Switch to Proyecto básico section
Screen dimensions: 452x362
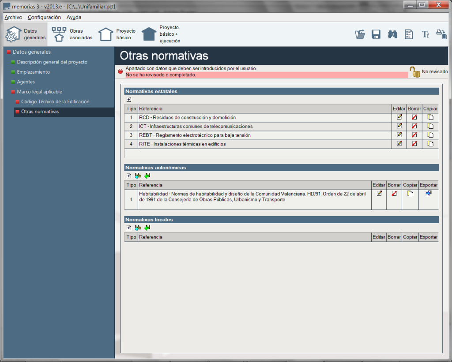(117, 34)
